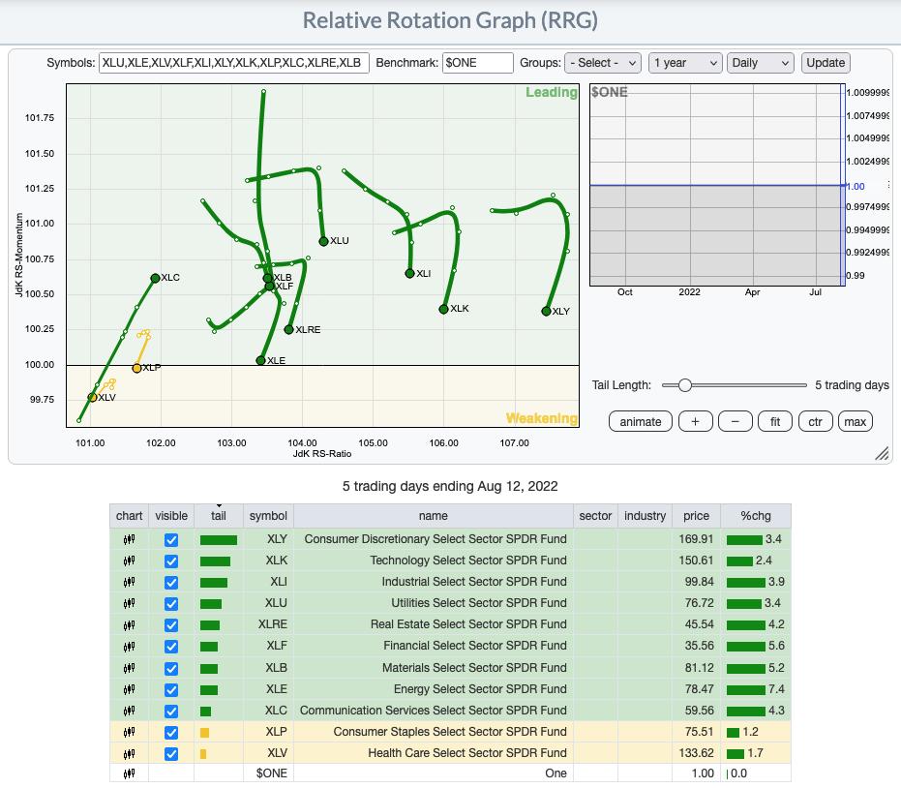Uncheck visibility for Consumer Discretionary XLY
Image resolution: width=901 pixels, height=788 pixels.
click(x=171, y=539)
